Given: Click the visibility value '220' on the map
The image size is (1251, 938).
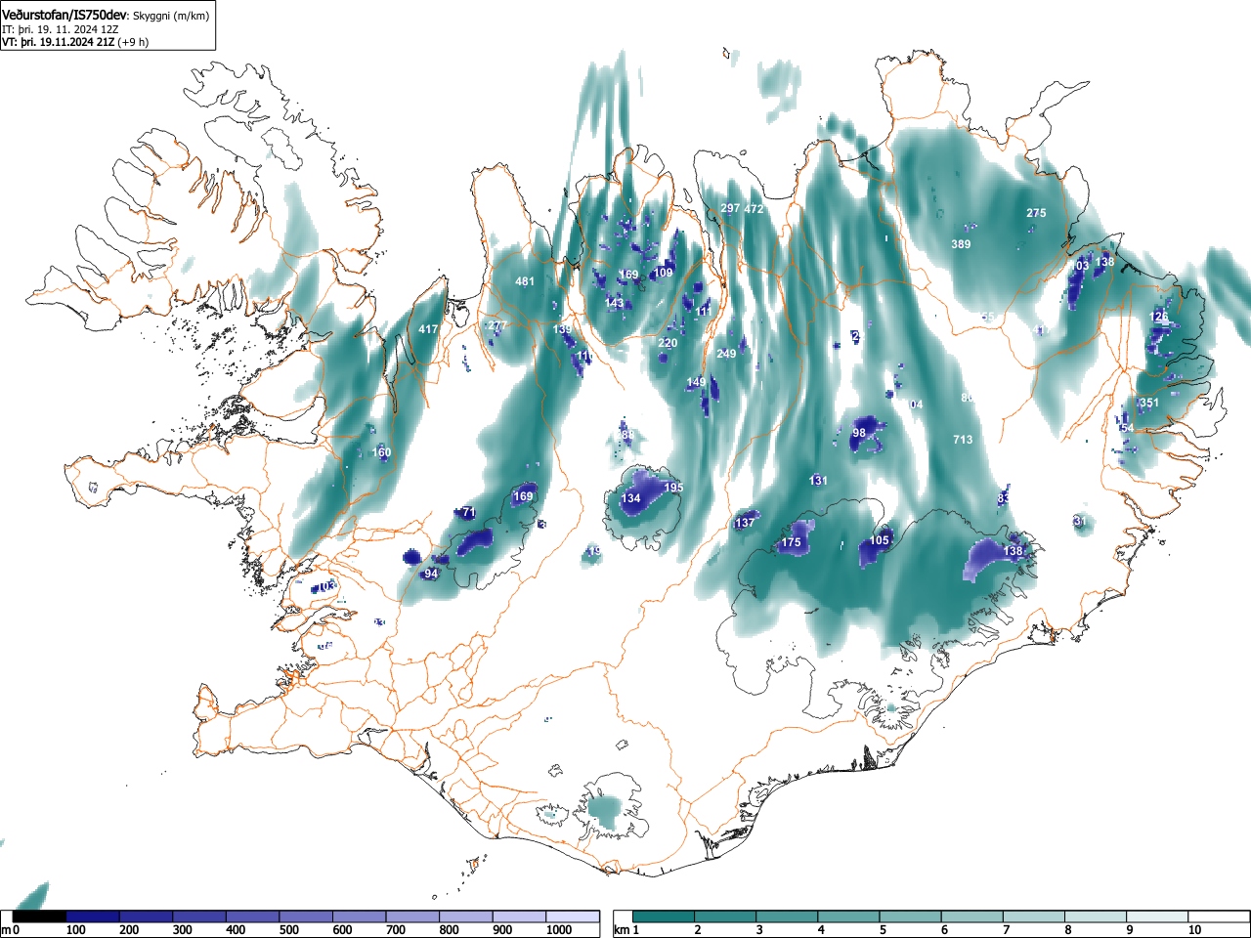Looking at the screenshot, I should click(x=668, y=343).
